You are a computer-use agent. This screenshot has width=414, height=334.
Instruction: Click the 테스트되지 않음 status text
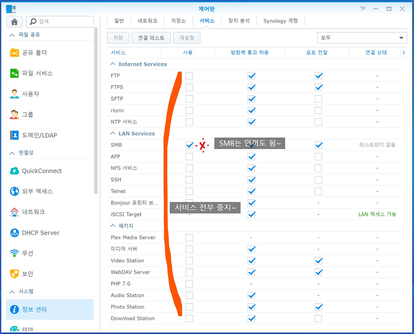pyautogui.click(x=377, y=145)
